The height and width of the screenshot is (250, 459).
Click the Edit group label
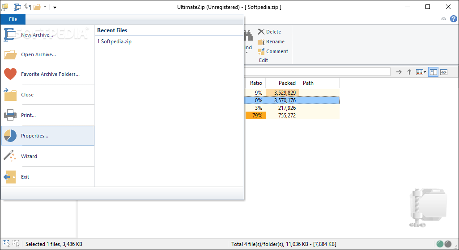[263, 60]
